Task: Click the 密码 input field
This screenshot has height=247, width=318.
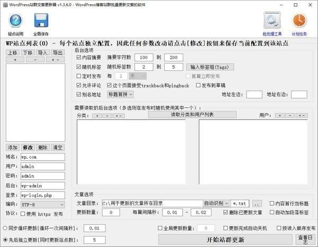Action: pos(43,176)
